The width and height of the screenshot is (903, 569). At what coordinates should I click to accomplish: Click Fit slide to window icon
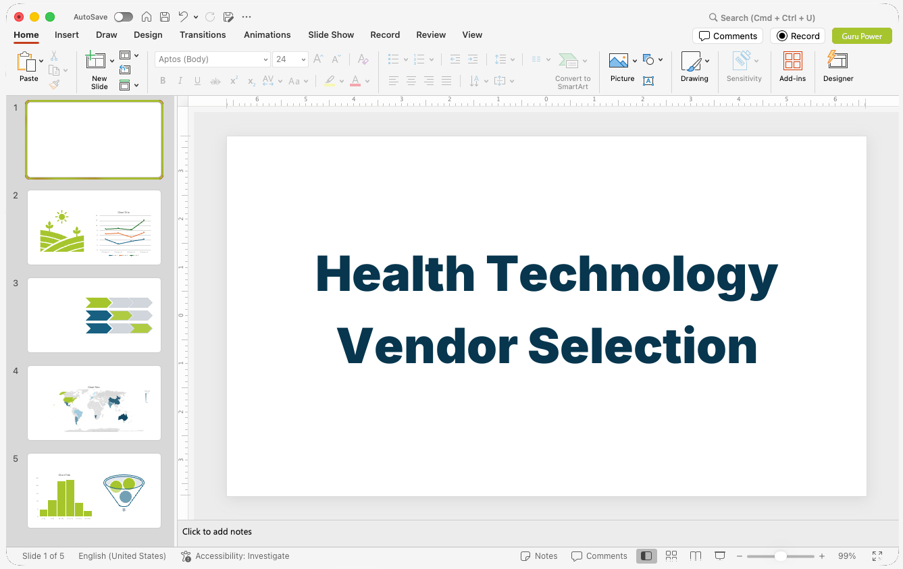(877, 556)
